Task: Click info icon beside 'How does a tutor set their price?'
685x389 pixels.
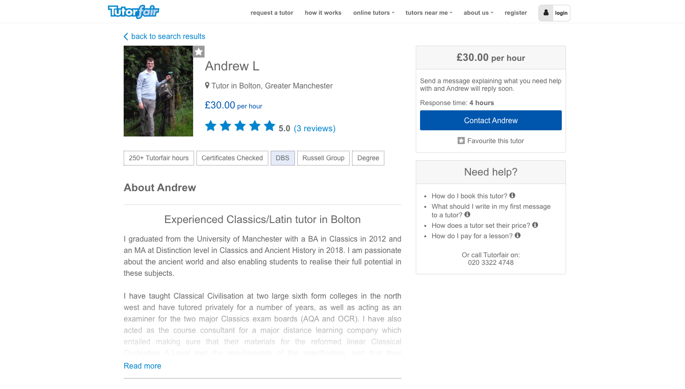Action: [535, 225]
